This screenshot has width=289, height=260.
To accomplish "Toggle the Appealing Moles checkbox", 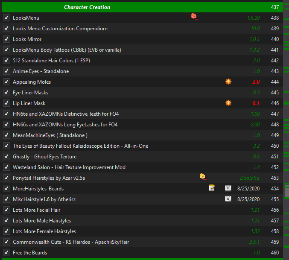I will click(x=6, y=82).
